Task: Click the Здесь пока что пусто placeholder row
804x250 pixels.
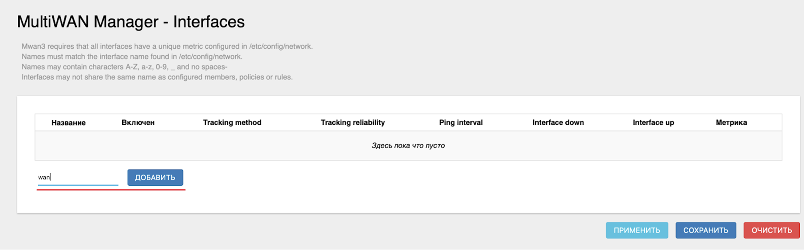Action: [408, 145]
